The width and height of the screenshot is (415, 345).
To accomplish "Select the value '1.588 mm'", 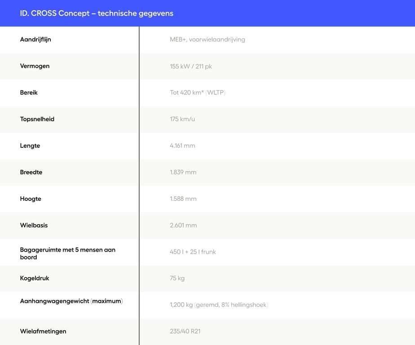I will 183,199.
